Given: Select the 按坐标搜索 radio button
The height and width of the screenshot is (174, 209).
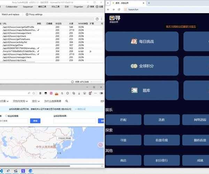Looking at the screenshot, I should point(6,116).
